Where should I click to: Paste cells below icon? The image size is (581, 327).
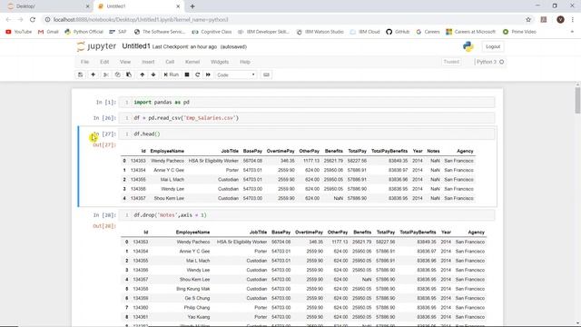coord(129,74)
